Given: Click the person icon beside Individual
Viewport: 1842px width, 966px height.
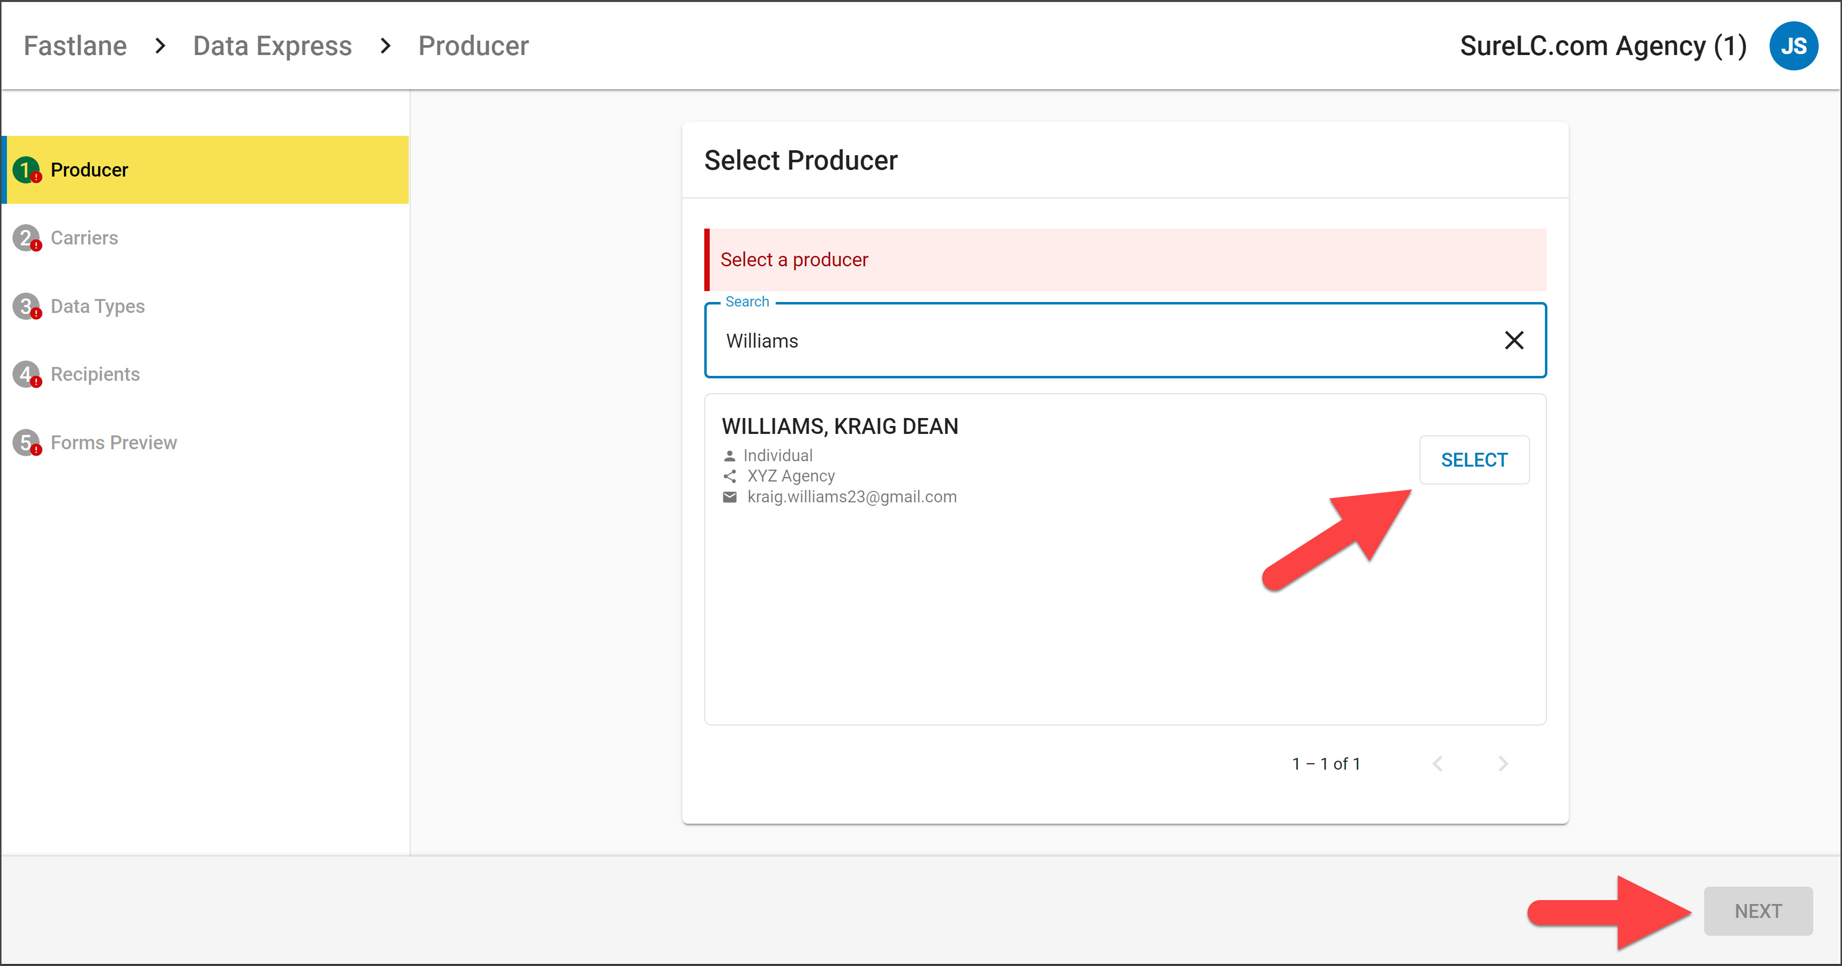Looking at the screenshot, I should click(730, 455).
